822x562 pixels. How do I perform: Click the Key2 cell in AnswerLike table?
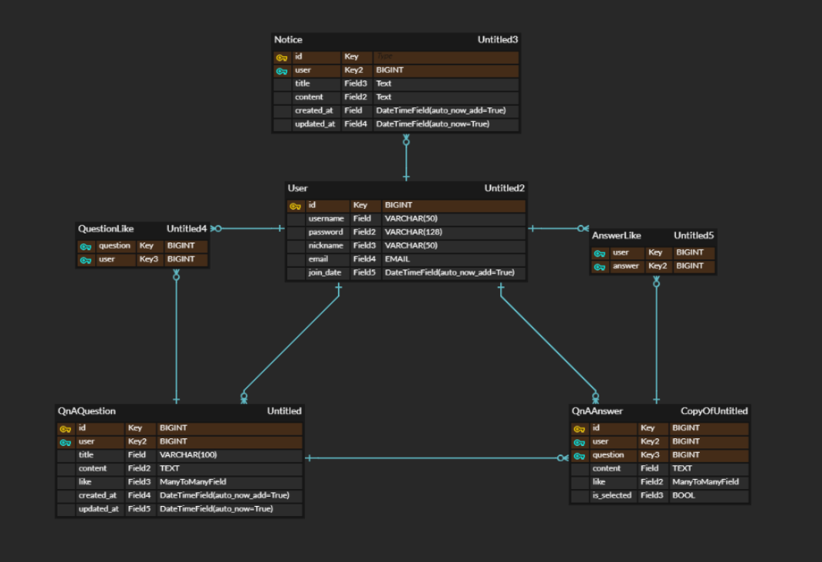point(658,266)
